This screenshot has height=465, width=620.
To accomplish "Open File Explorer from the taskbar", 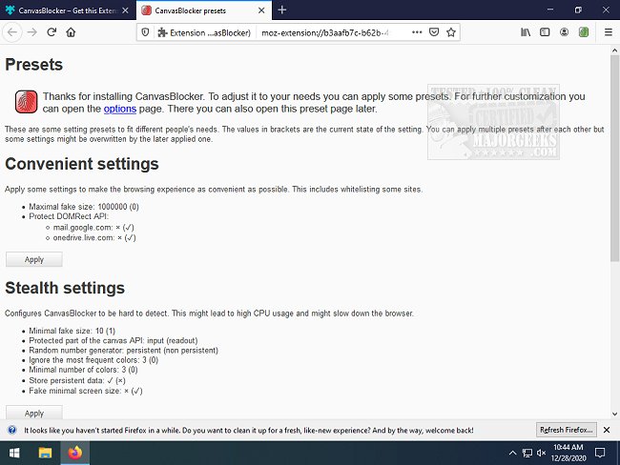I will (45, 453).
